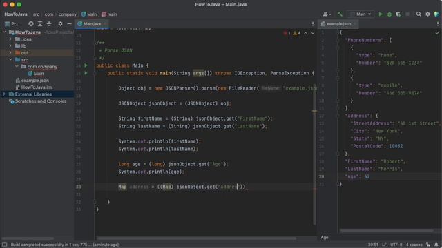Collapse all in Project panel

tap(49, 24)
